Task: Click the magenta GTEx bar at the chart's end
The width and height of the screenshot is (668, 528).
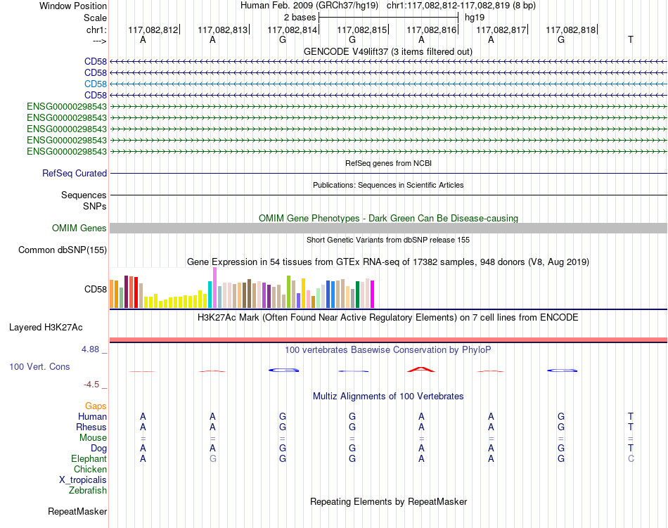Action: [x=373, y=295]
